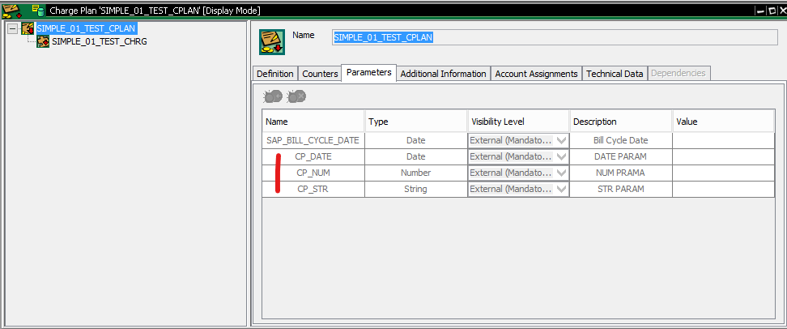Open Visibility Level dropdown for CP_STR
Viewport: 787px width, 329px height.
click(561, 189)
